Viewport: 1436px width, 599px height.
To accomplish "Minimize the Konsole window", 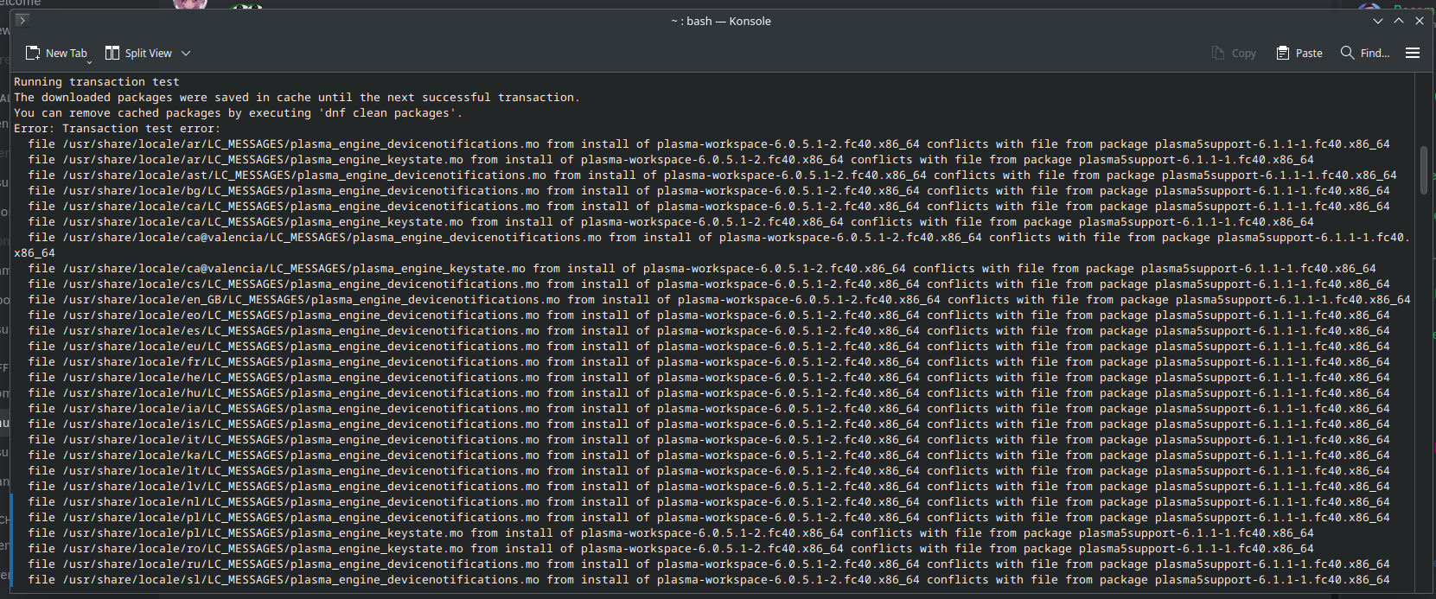I will click(1377, 21).
